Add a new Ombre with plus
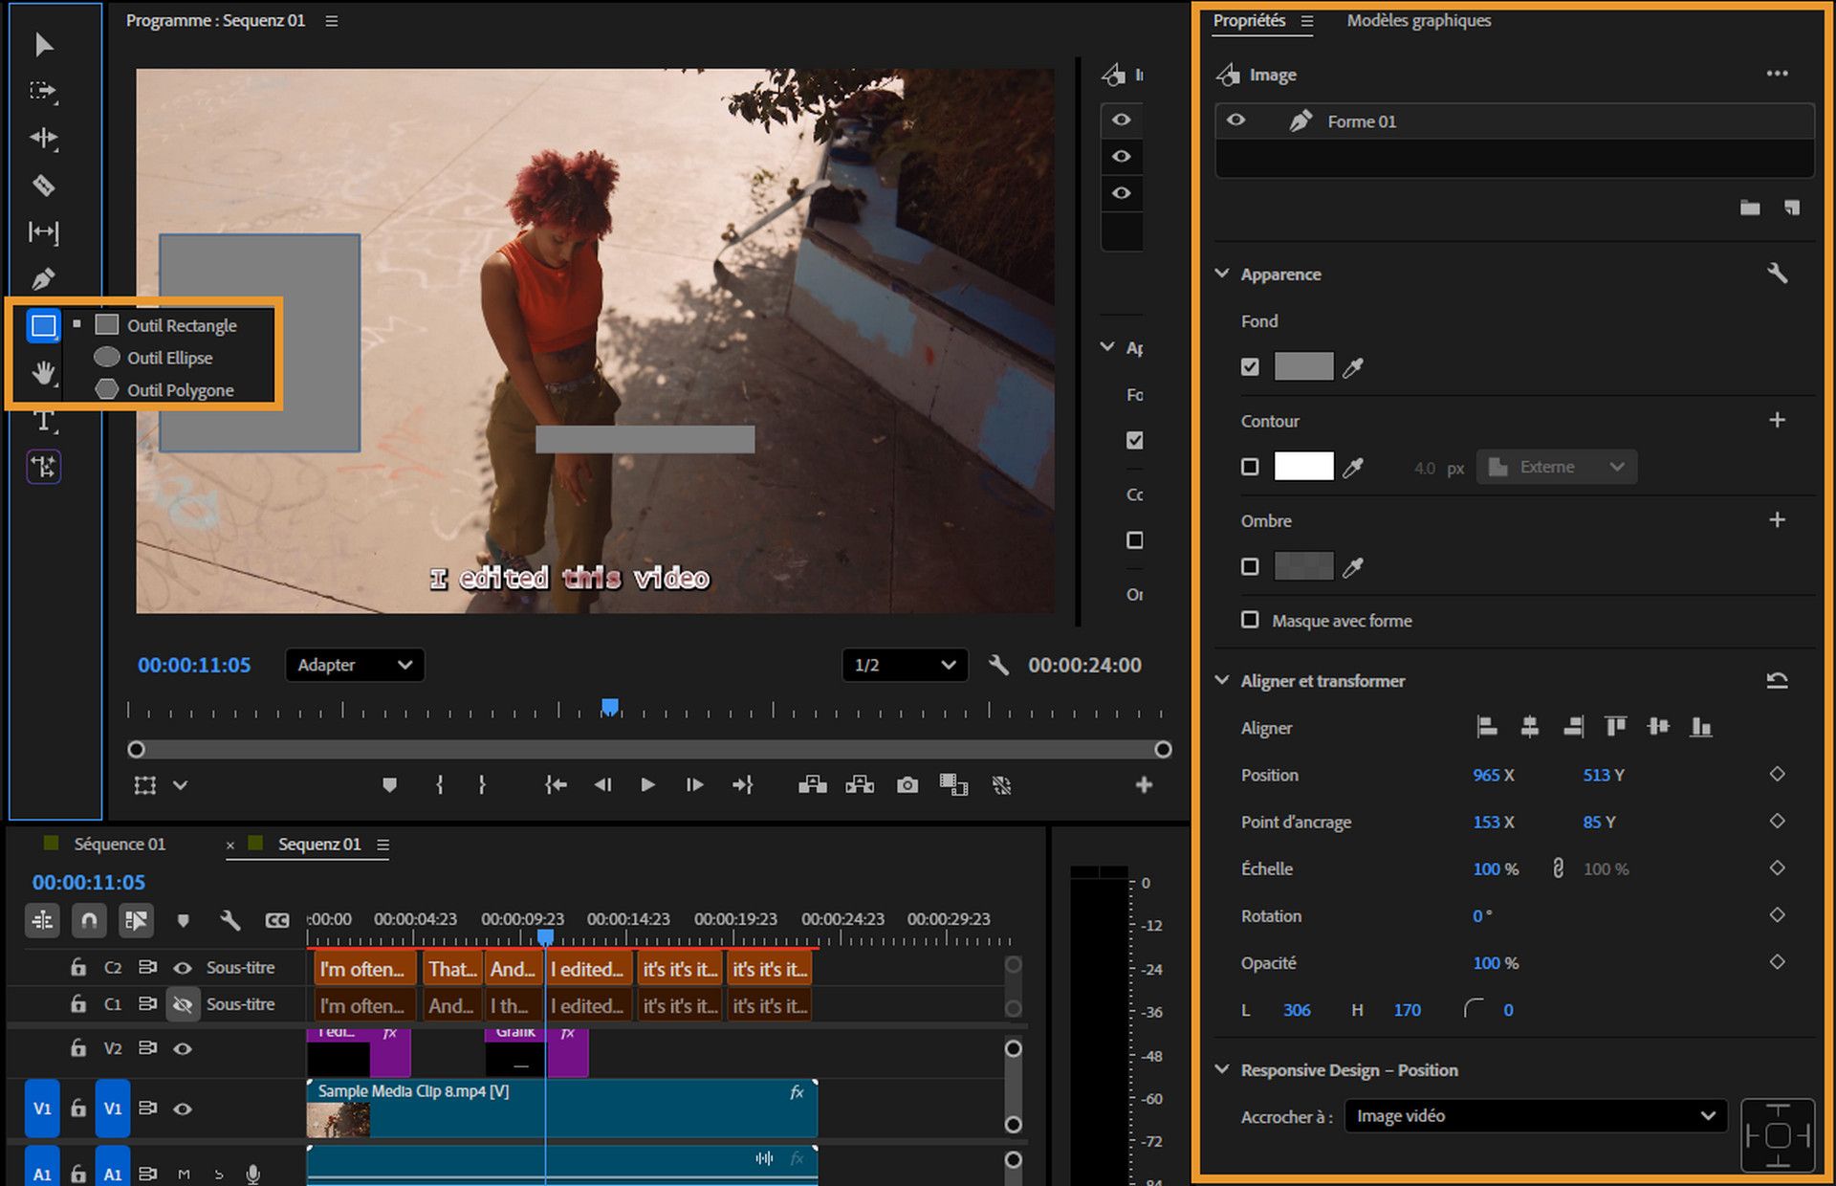Screen dimensions: 1836x1186 tap(1776, 520)
